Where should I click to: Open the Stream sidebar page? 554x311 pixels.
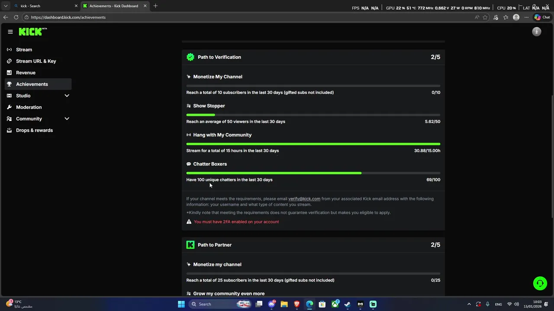click(x=38, y=50)
